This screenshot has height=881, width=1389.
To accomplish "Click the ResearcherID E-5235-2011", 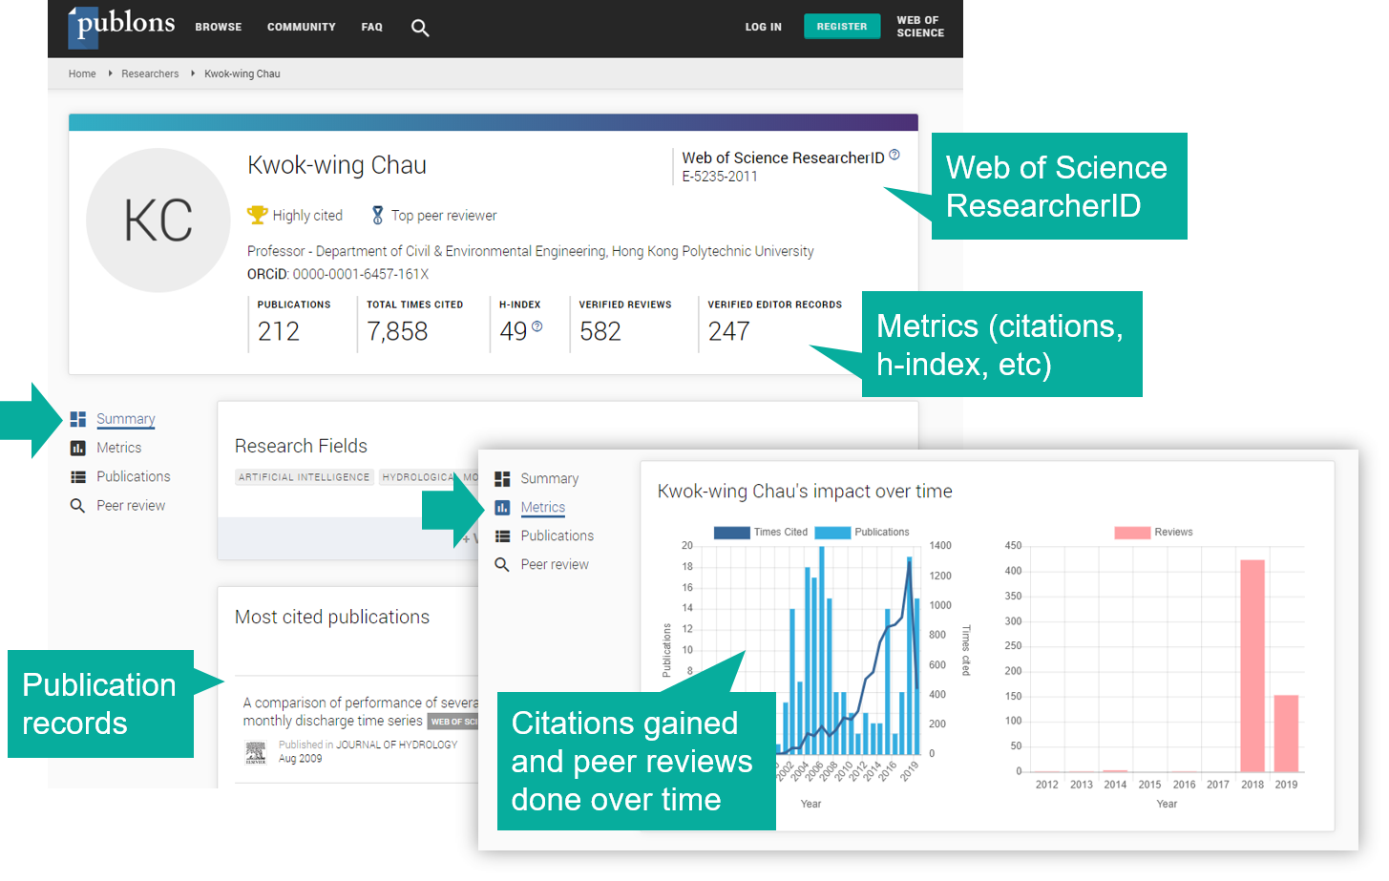I will click(x=720, y=177).
